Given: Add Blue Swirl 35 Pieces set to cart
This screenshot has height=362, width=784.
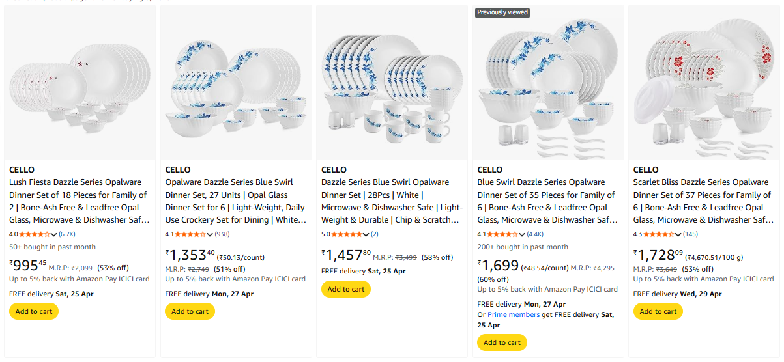Looking at the screenshot, I should coord(502,342).
